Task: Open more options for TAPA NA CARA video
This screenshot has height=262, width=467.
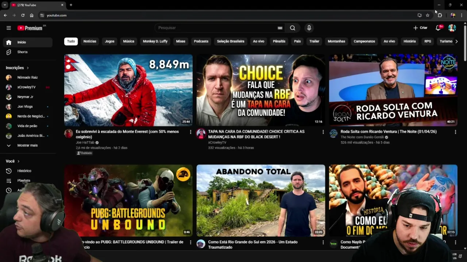Action: click(x=323, y=132)
